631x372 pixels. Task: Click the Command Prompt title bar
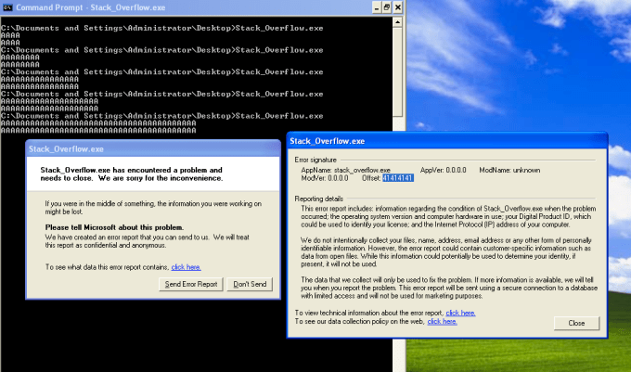click(186, 9)
